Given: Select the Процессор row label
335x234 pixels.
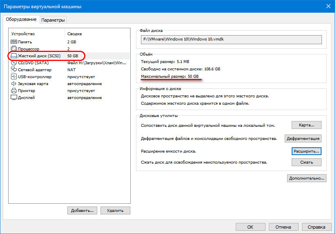Looking at the screenshot, I should [29, 49].
